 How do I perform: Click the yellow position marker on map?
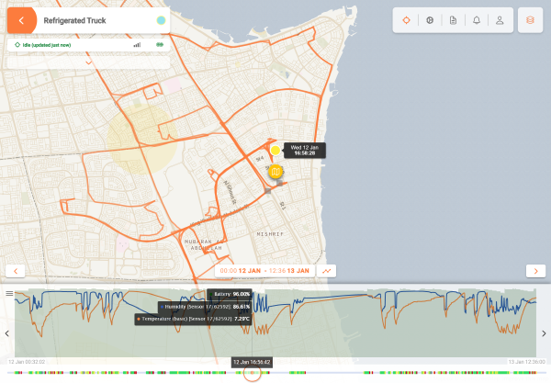pos(275,151)
